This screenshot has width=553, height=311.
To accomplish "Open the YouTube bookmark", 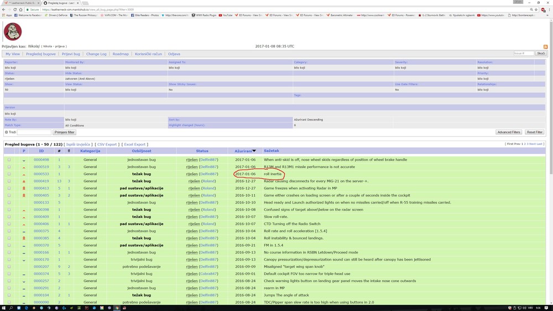I will (x=226, y=15).
